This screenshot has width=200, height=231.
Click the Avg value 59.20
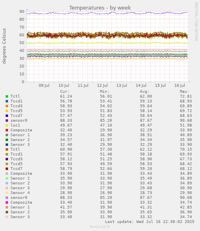[x=146, y=169]
